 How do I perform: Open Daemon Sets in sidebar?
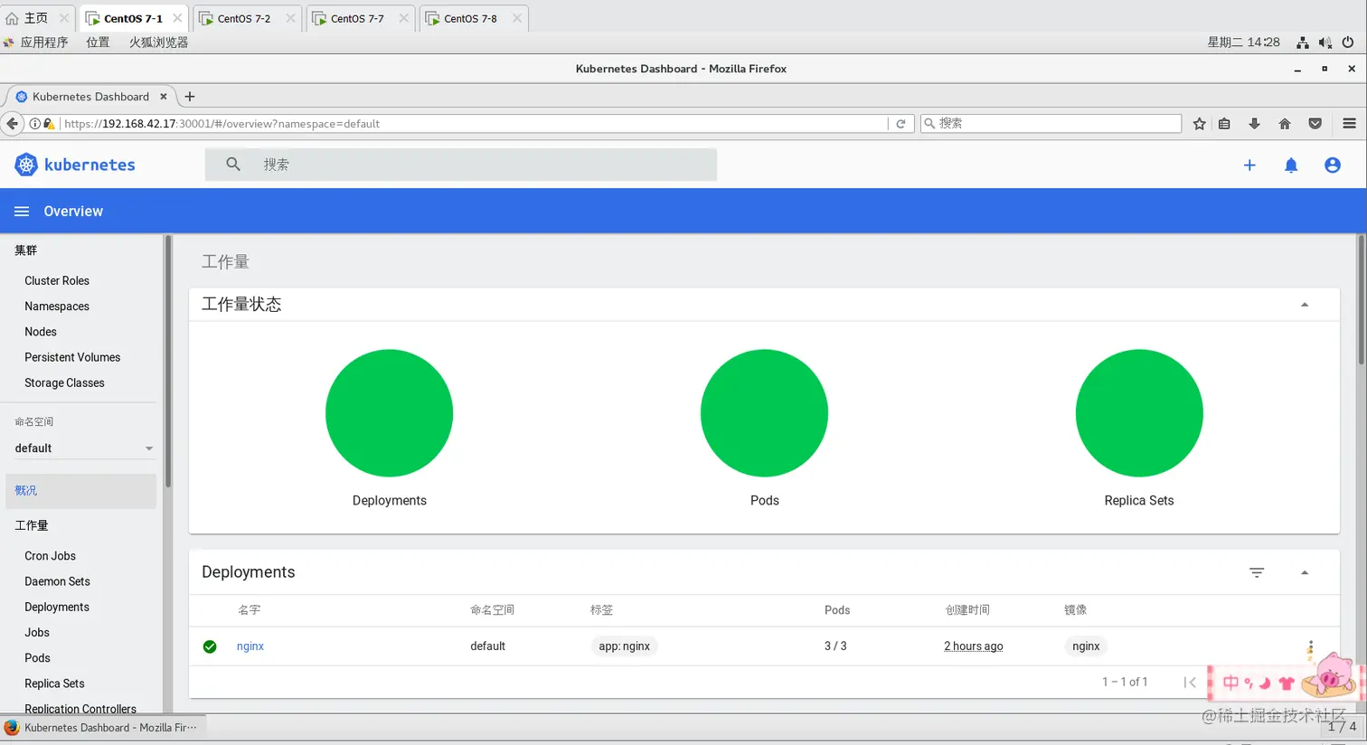point(57,581)
